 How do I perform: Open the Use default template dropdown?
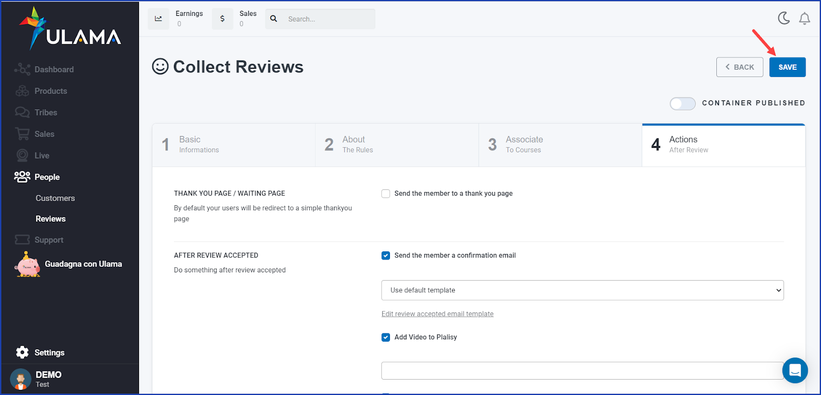pos(582,290)
